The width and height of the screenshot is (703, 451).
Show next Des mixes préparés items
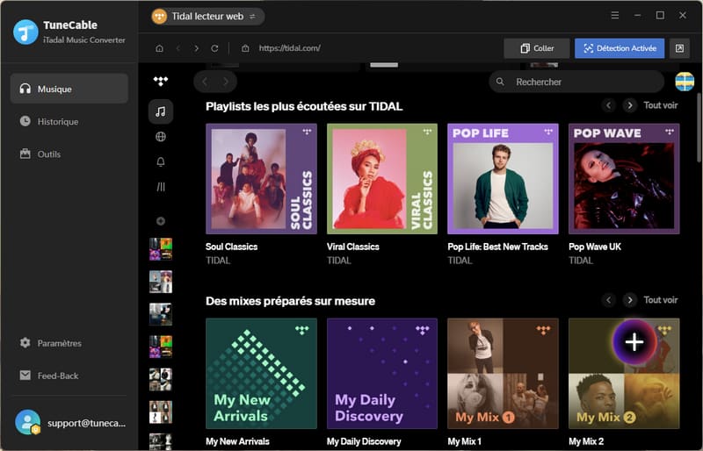click(630, 300)
